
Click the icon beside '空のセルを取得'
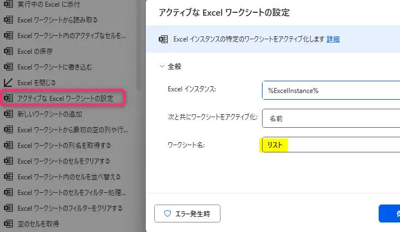coord(8,224)
